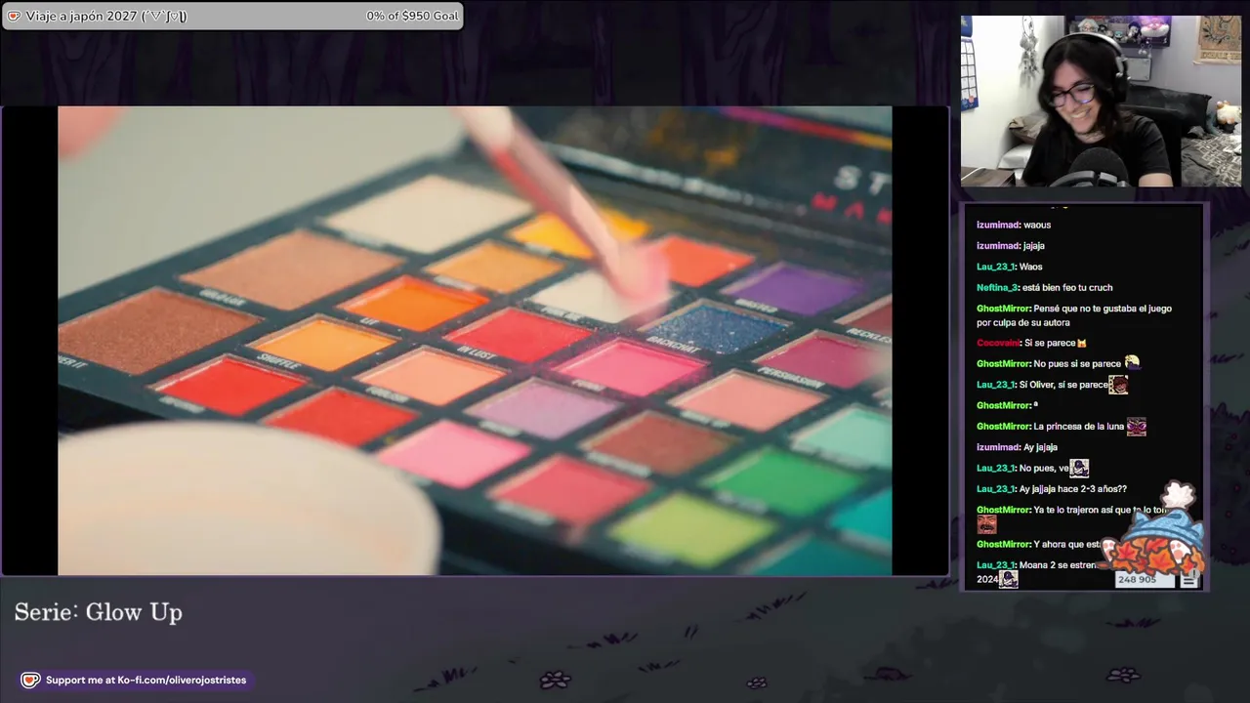
Task: Click the cat emote after 'Si se parece'
Action: (1082, 343)
